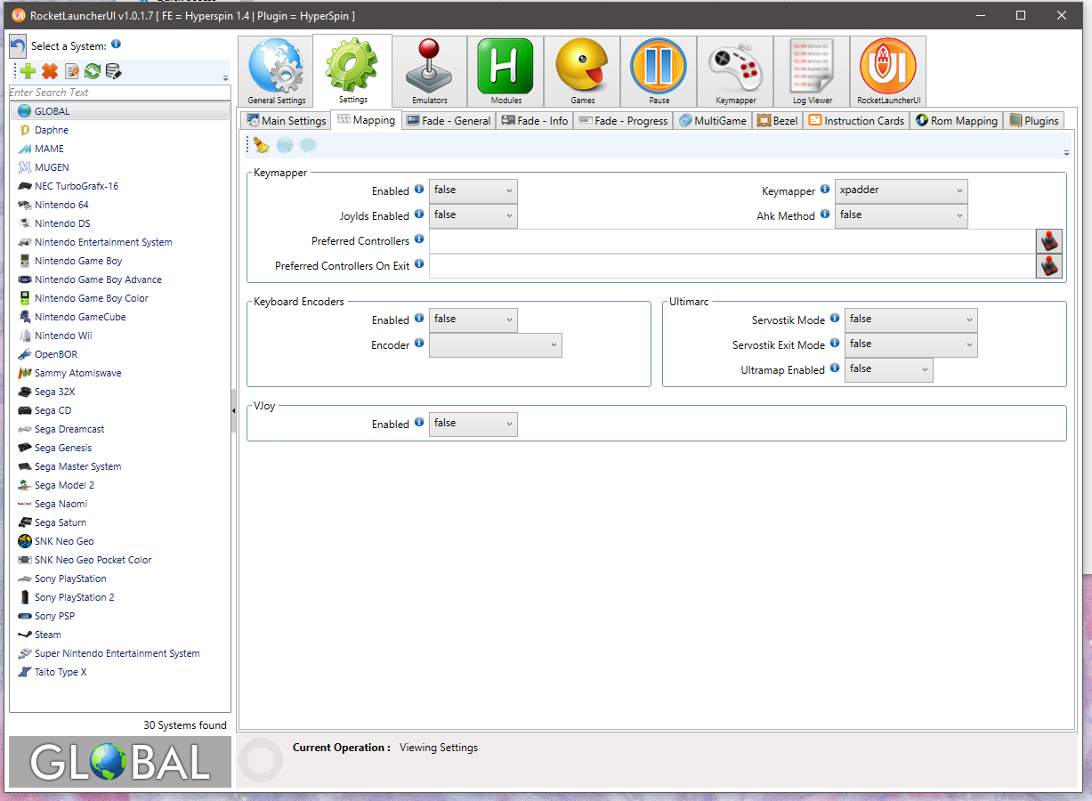Click the edit system document-pencil icon
This screenshot has width=1092, height=801.
(x=71, y=71)
